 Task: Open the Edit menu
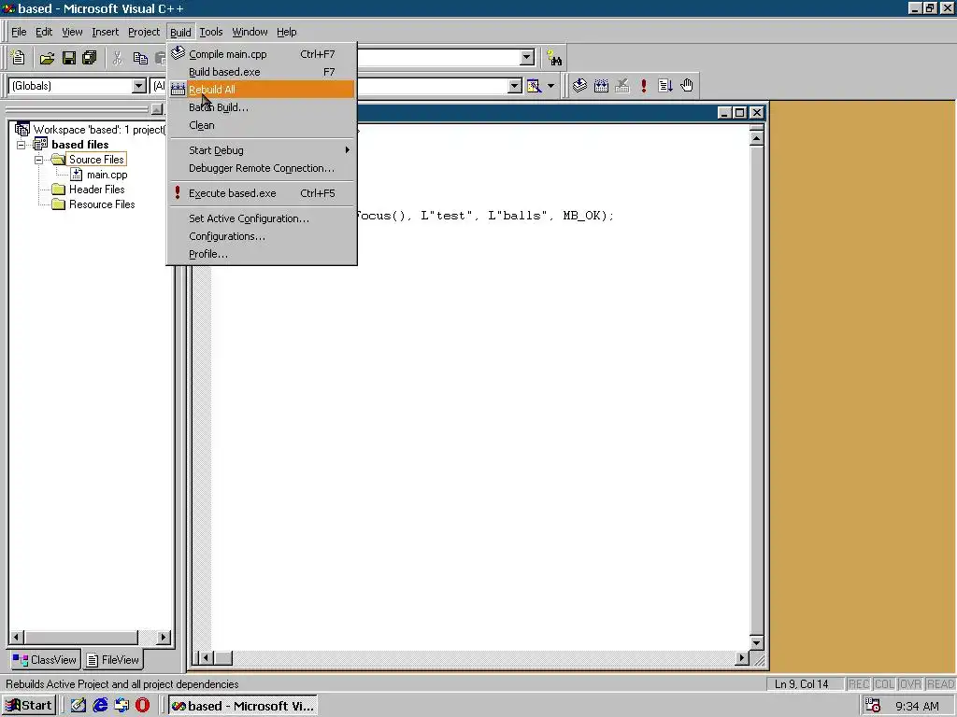pos(44,32)
